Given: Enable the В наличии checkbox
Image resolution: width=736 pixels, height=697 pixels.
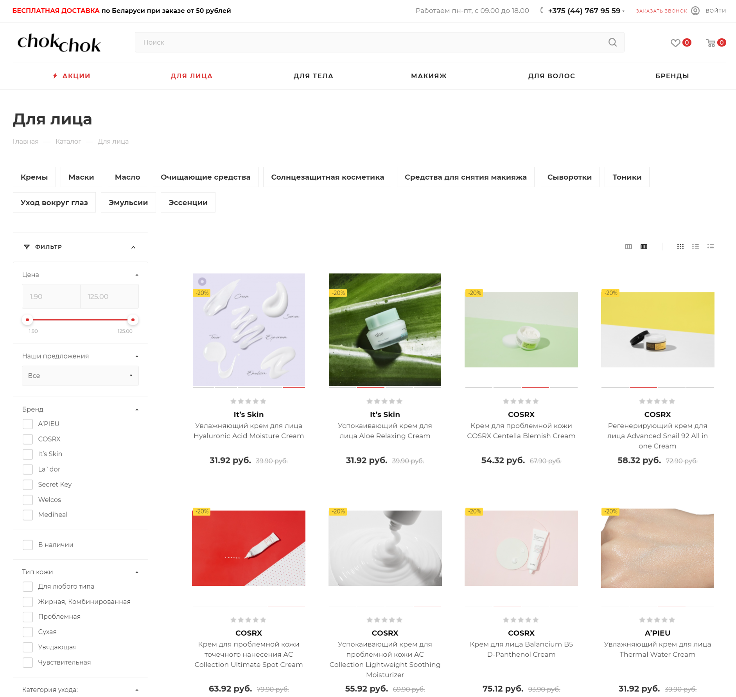Looking at the screenshot, I should tap(28, 545).
